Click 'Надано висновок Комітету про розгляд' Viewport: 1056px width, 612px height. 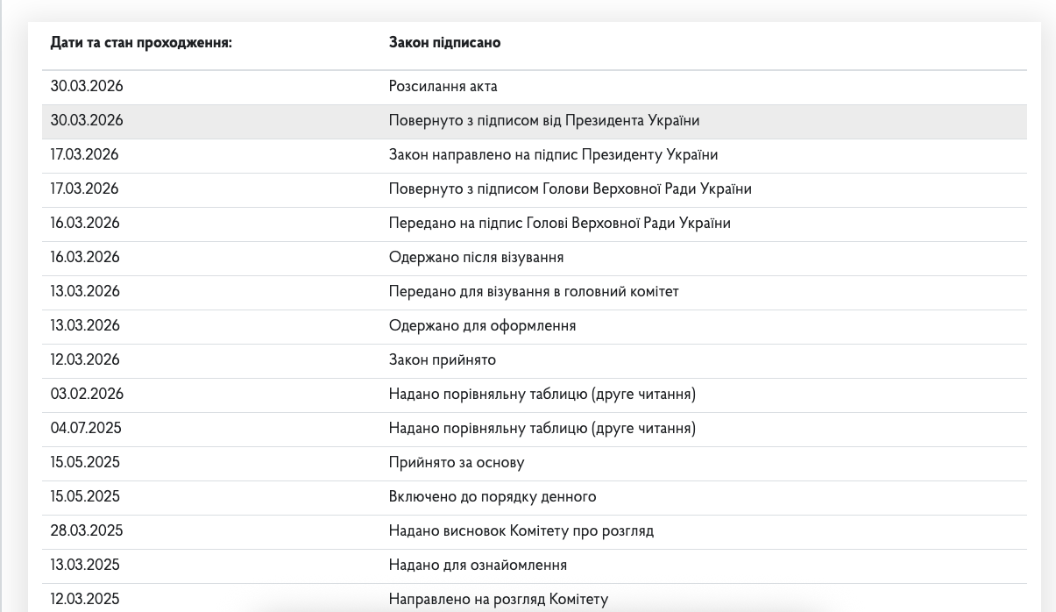521,531
